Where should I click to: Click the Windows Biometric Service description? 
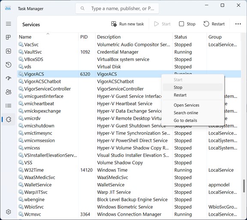pos(125,207)
